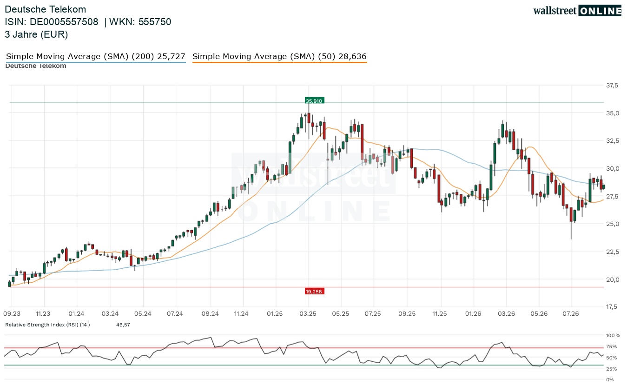Click the 100 % RSI axis label

tap(613, 335)
